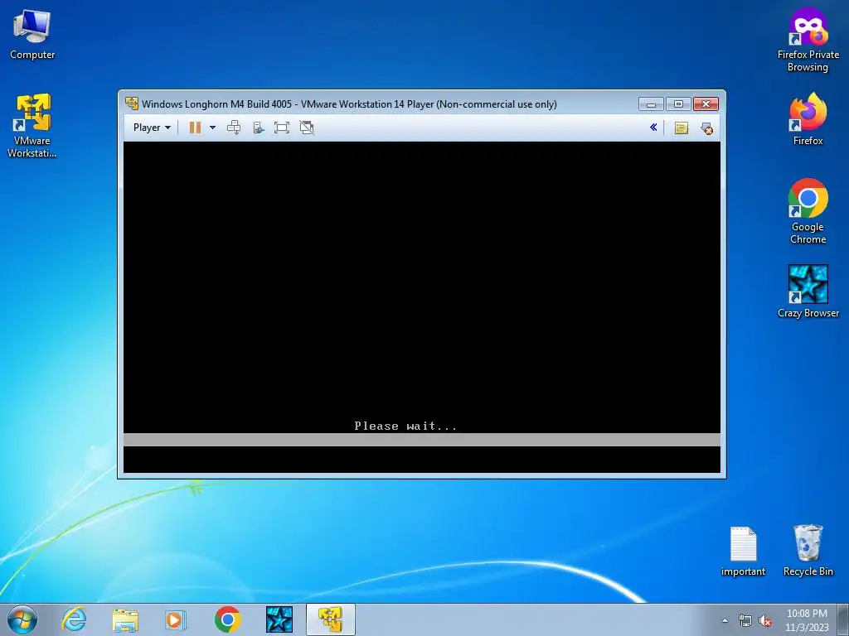849x636 pixels.
Task: Open Windows Explorer from the taskbar
Action: tap(125, 619)
